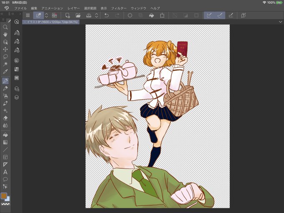
Task: Toggle the edit display mode button
Action: 38,15
